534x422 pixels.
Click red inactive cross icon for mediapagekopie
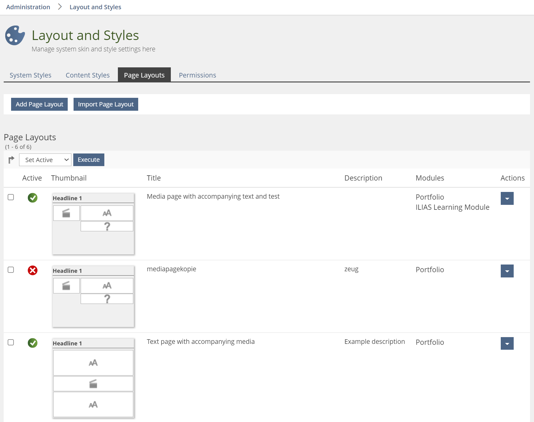tap(33, 270)
